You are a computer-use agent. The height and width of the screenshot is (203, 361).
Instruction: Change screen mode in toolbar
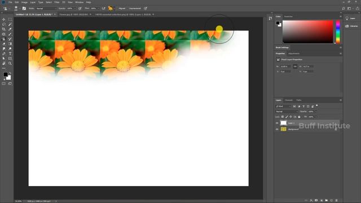[10, 83]
